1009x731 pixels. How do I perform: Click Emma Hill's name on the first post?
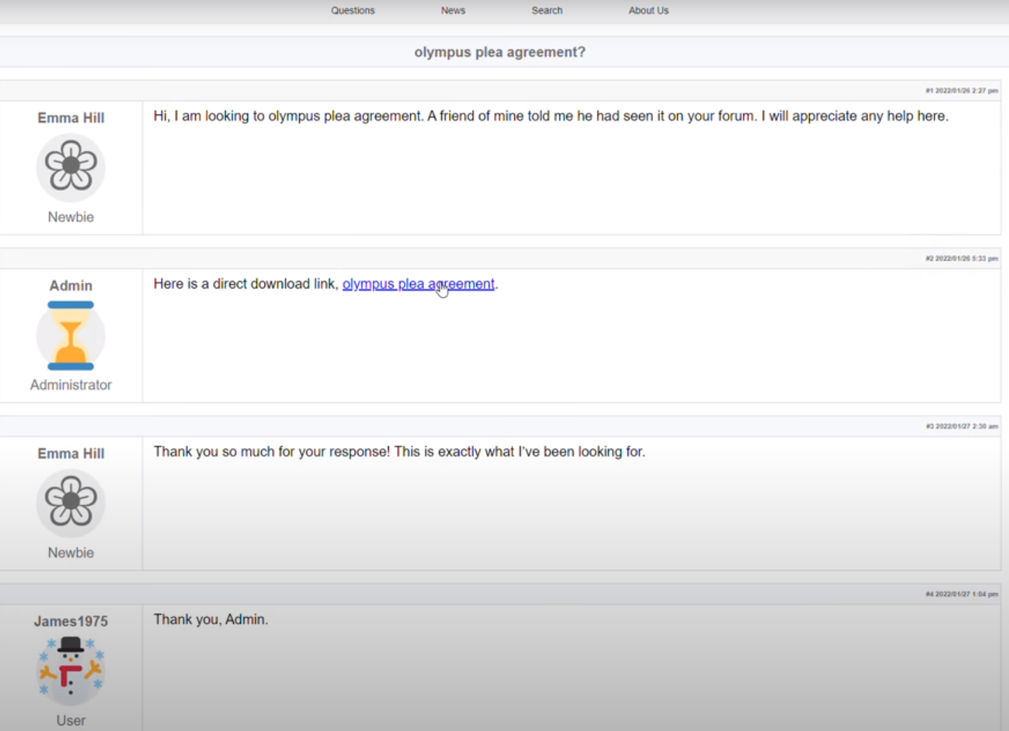[x=71, y=118]
